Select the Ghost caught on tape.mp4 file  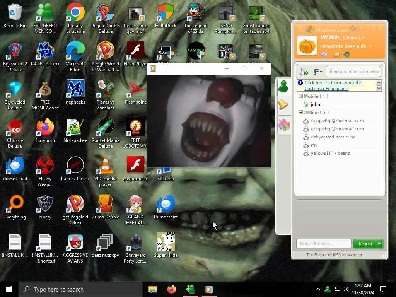pyautogui.click(x=256, y=20)
